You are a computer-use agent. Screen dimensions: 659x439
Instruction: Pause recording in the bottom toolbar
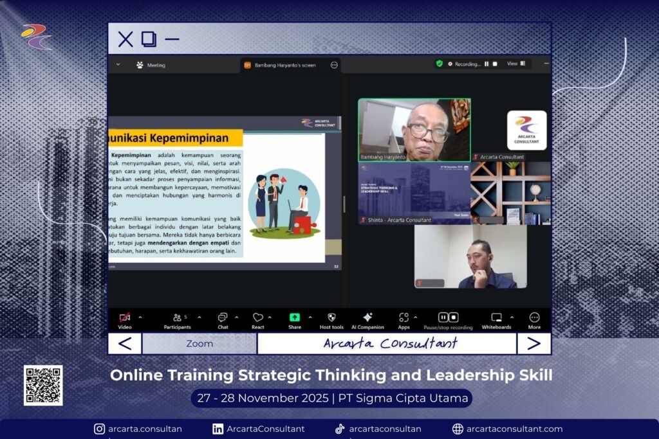point(443,318)
